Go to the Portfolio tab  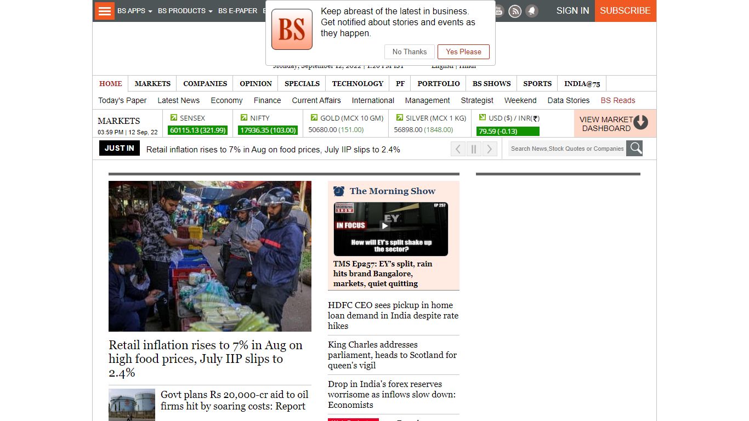click(439, 84)
